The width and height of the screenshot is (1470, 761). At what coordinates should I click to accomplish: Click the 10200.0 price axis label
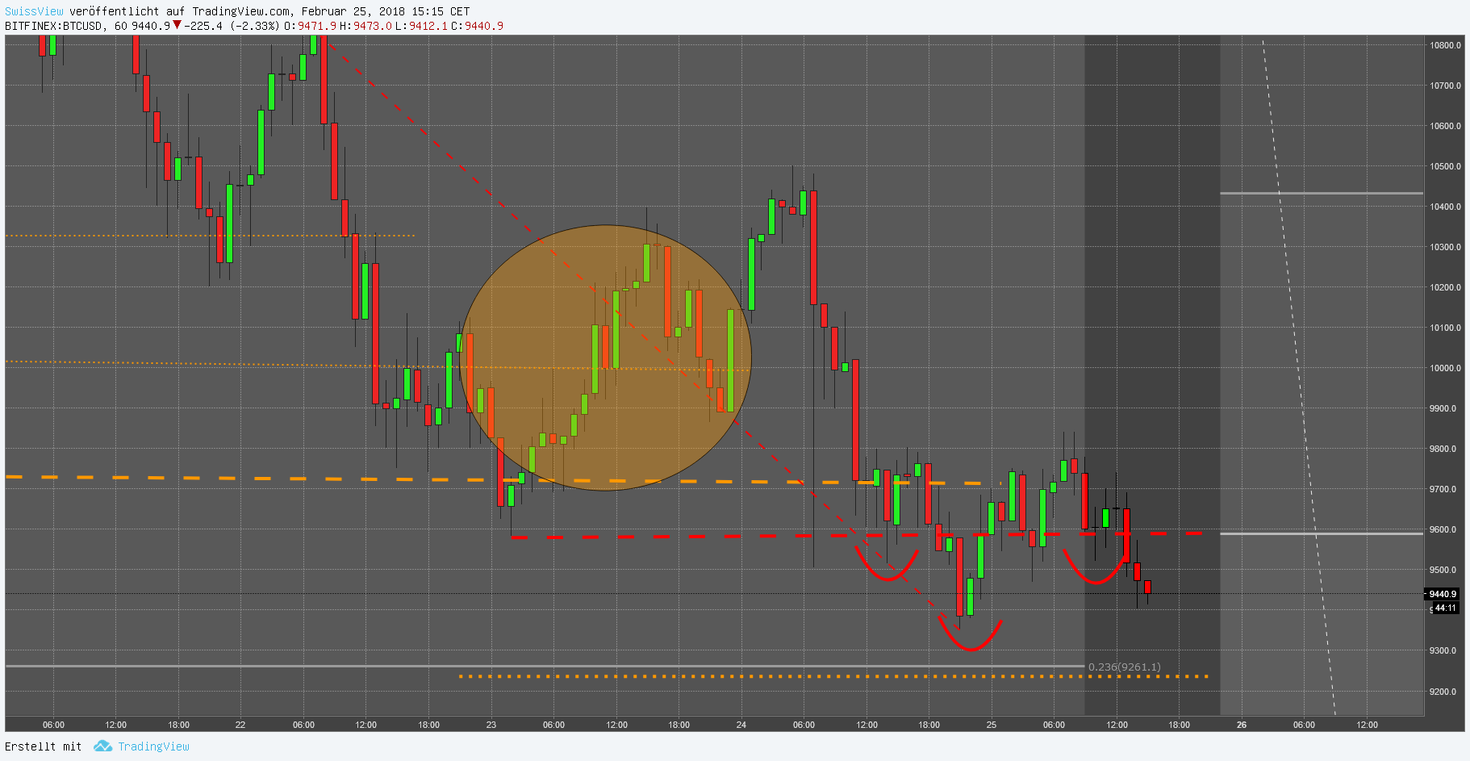(1445, 287)
